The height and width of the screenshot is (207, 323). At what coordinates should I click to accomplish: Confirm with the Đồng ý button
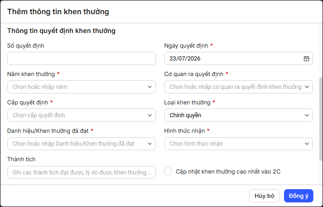pyautogui.click(x=299, y=196)
